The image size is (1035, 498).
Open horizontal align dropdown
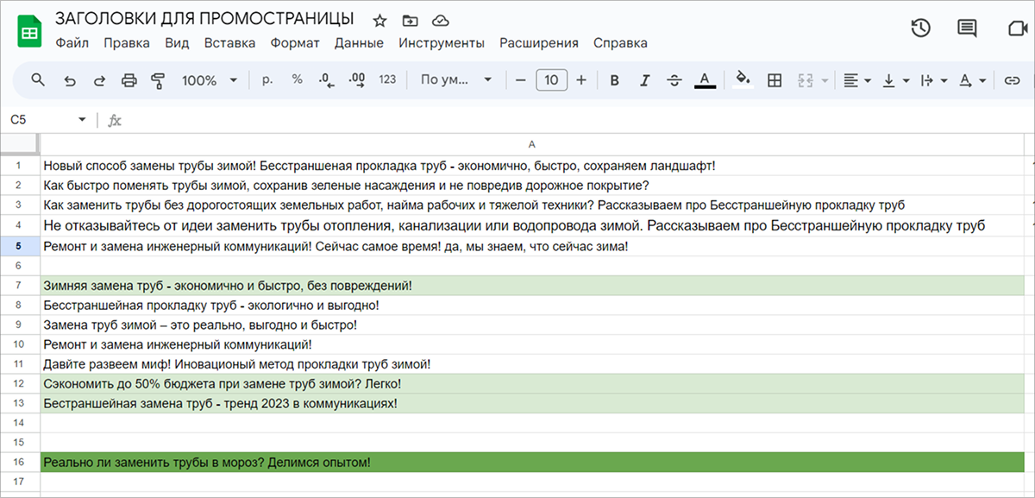pos(856,80)
